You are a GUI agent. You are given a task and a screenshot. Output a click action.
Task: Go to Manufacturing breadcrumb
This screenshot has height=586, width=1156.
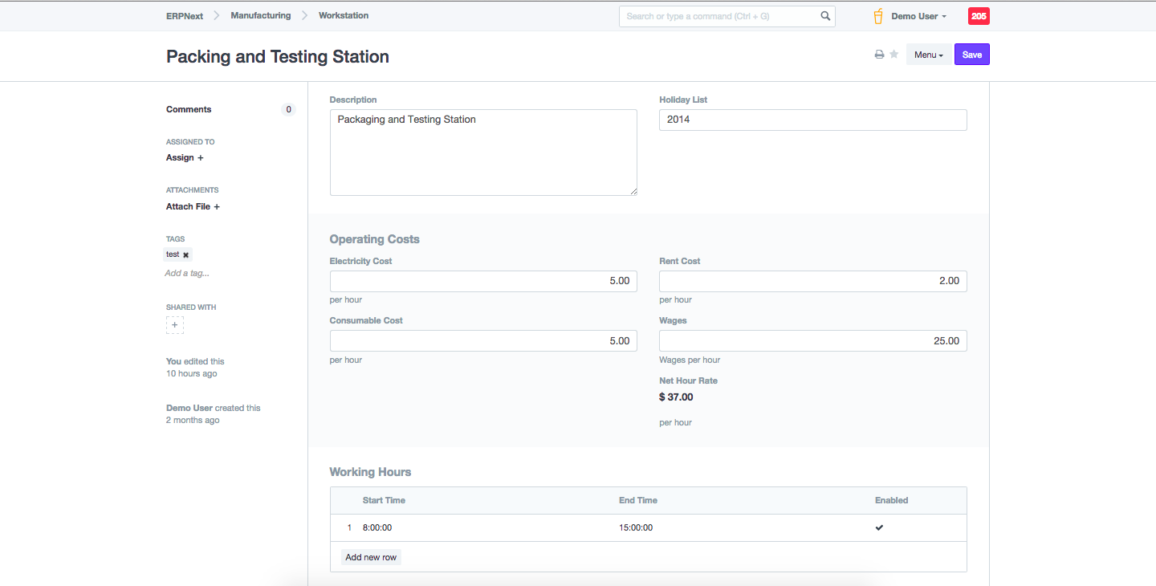(x=261, y=15)
